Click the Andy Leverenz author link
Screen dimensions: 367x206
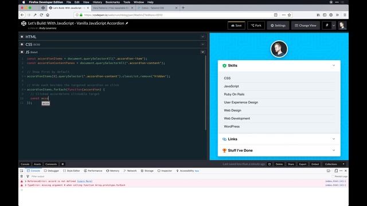coord(48,28)
